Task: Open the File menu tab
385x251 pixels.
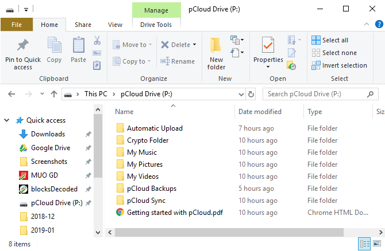Action: coord(17,25)
